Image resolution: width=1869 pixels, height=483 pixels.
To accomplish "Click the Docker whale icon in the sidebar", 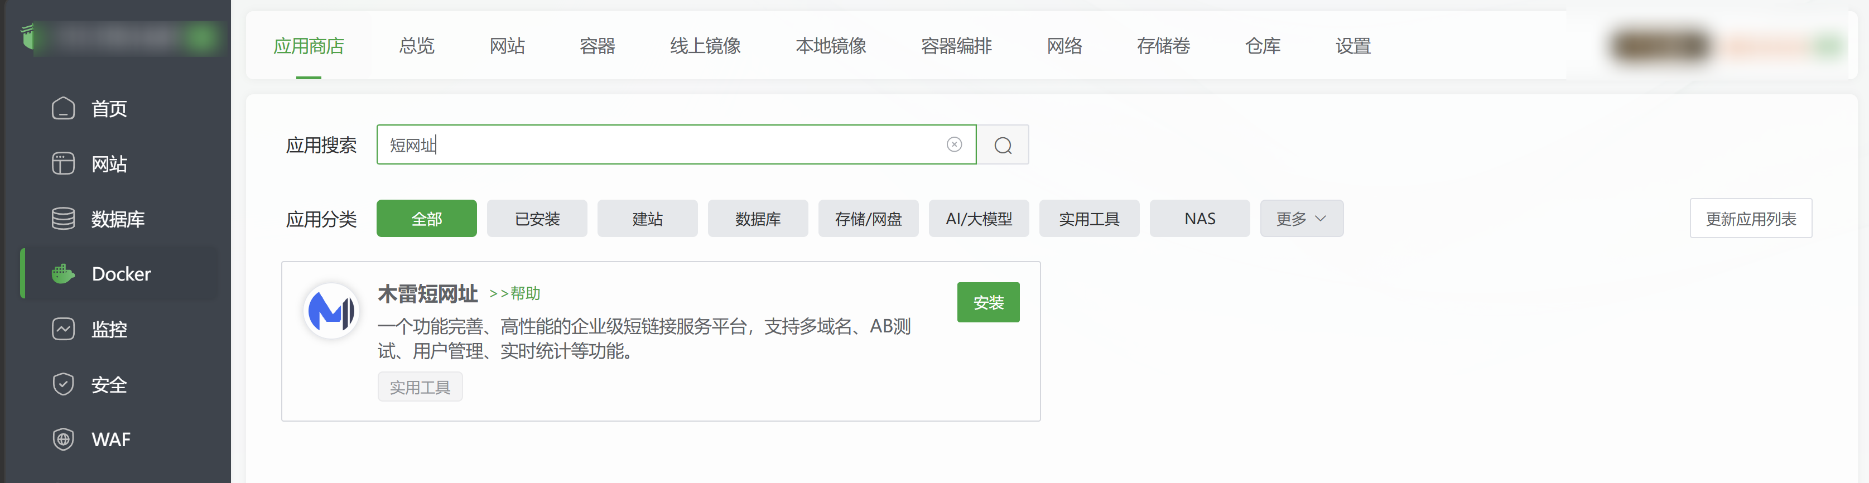I will click(x=63, y=274).
